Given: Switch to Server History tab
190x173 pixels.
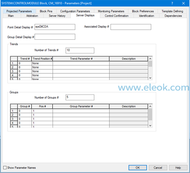Looking at the screenshot, I should click(57, 16).
